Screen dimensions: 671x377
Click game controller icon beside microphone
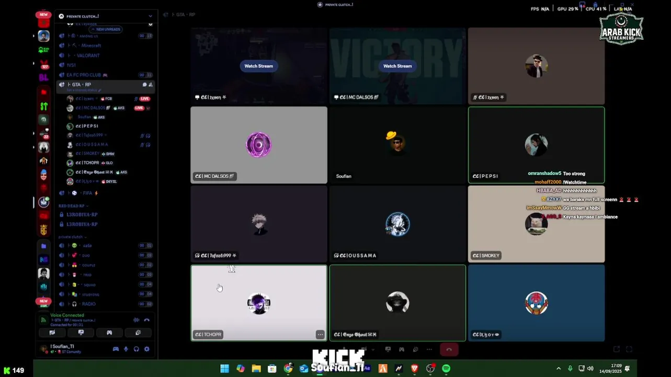click(116, 349)
